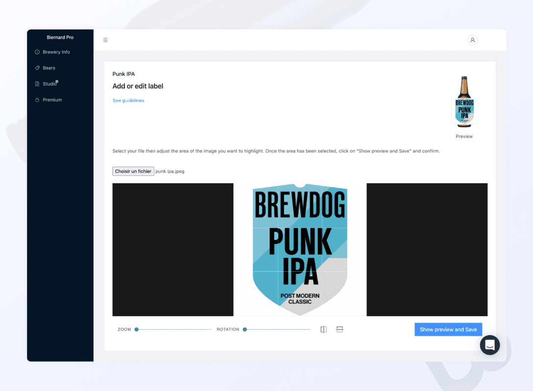Open the Beers menu item
This screenshot has height=391, width=533.
(x=49, y=68)
